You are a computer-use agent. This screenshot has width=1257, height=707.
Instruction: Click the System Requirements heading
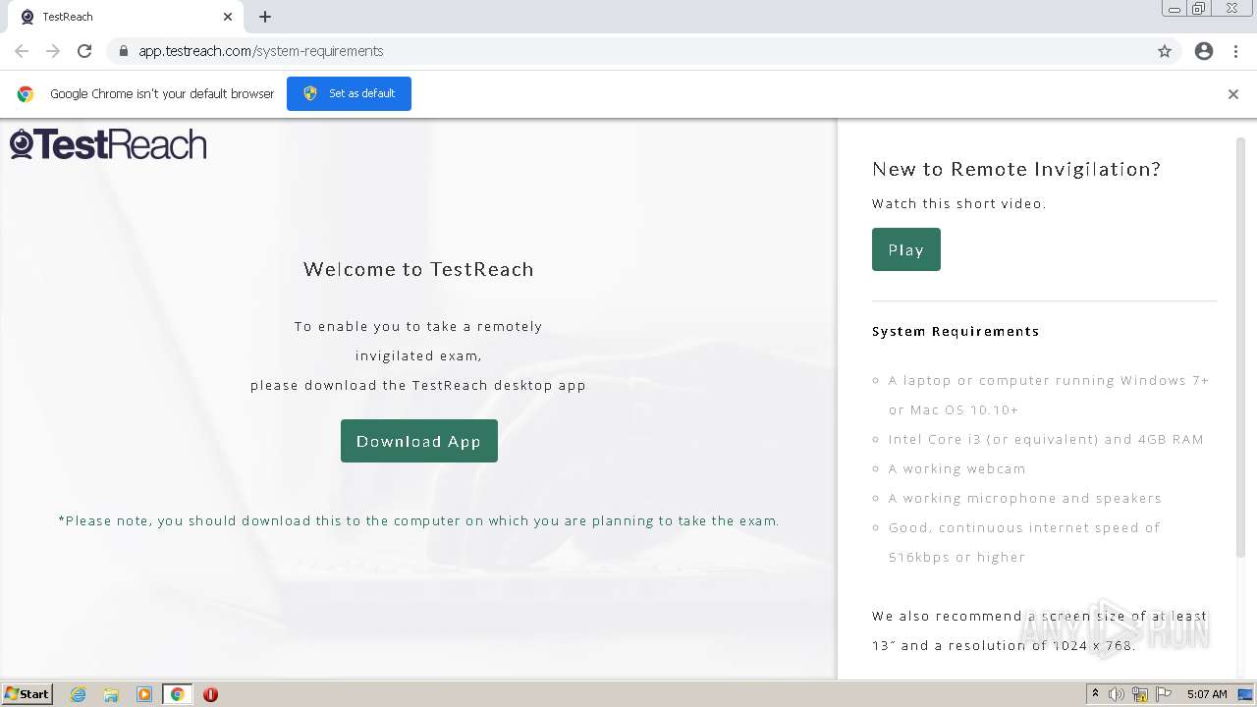pos(956,331)
